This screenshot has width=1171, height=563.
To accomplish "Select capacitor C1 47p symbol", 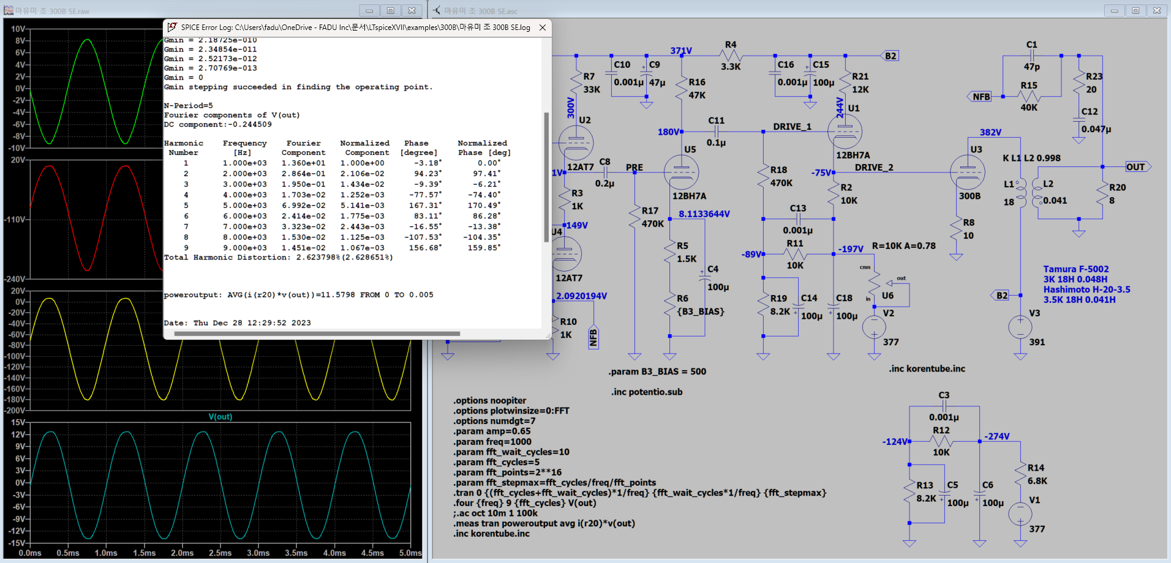I will point(1032,56).
